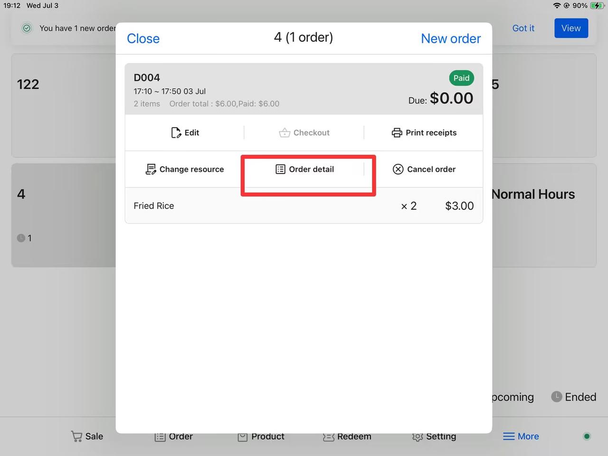Tap the Sale cart icon
The image size is (608, 456).
tap(76, 436)
